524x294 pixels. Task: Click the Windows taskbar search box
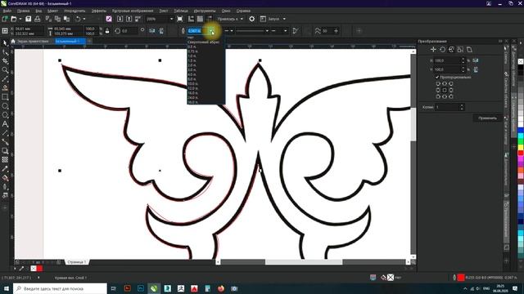[60, 288]
